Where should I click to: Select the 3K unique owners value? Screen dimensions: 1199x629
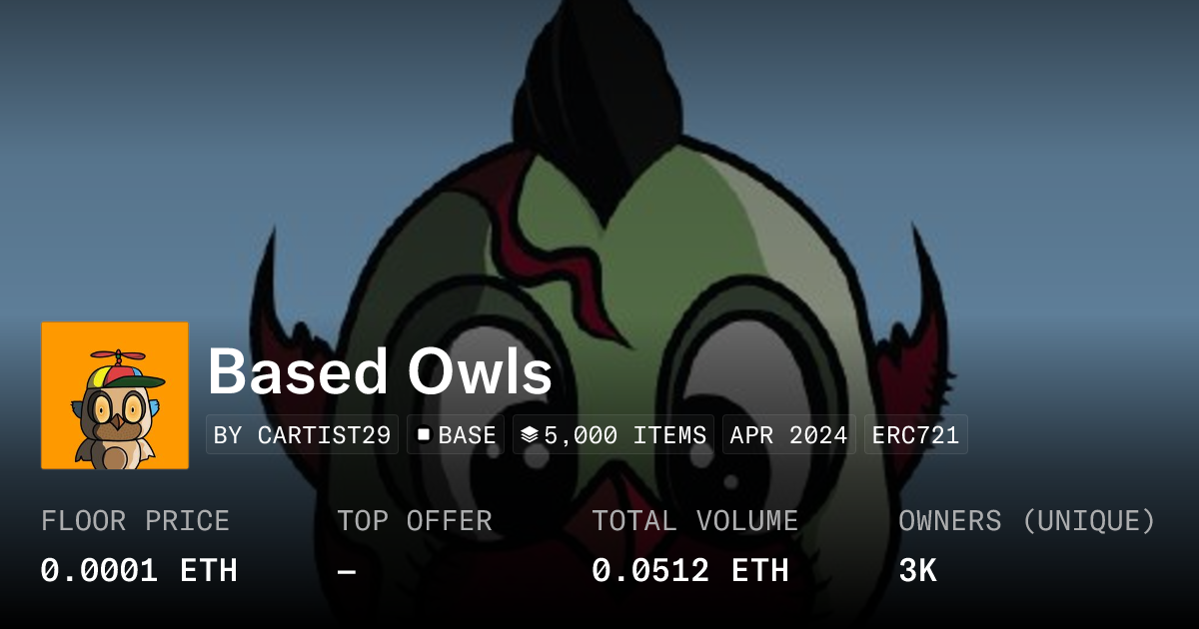click(917, 570)
